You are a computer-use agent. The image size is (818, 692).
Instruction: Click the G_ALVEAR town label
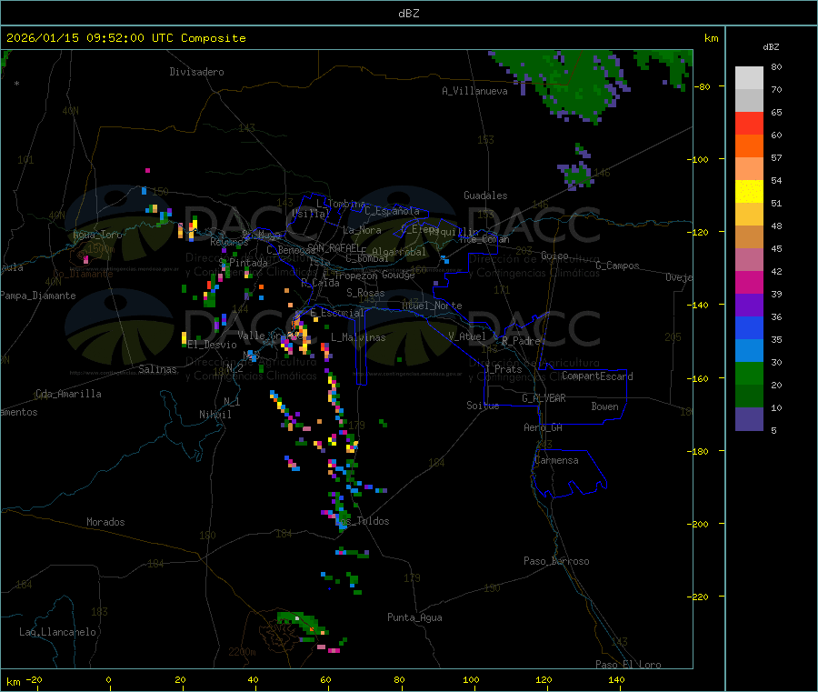(x=544, y=398)
